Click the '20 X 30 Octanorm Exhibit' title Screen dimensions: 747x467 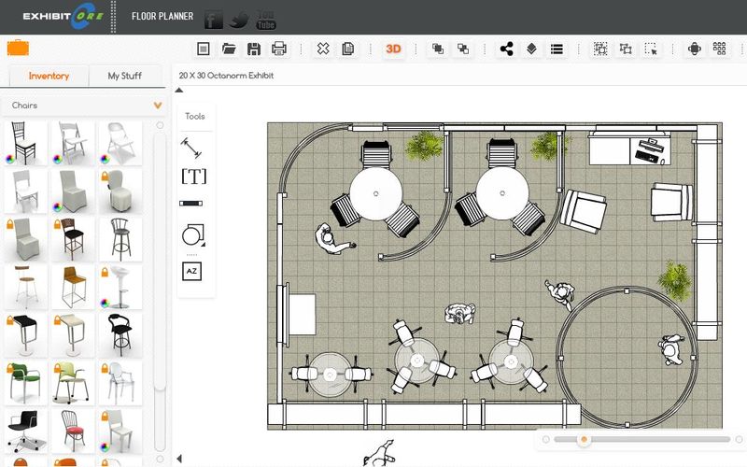(x=226, y=76)
